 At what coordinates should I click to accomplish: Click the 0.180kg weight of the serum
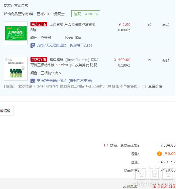[124, 65]
